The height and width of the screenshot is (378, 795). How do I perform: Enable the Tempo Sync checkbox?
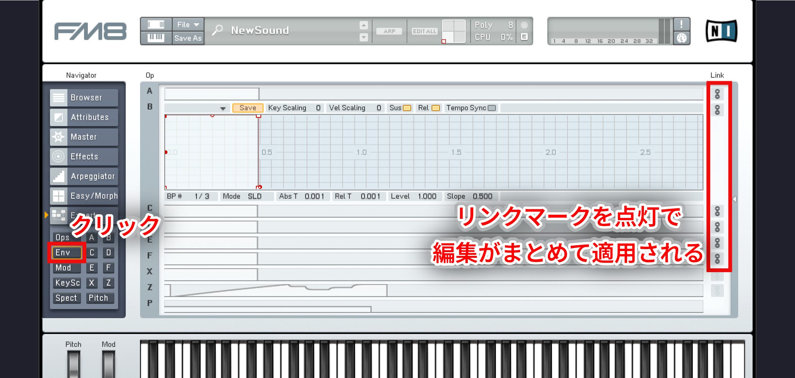[492, 108]
